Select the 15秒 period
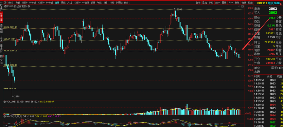Image resolution: width=283 pixels, height=127 pixels. [112, 3]
